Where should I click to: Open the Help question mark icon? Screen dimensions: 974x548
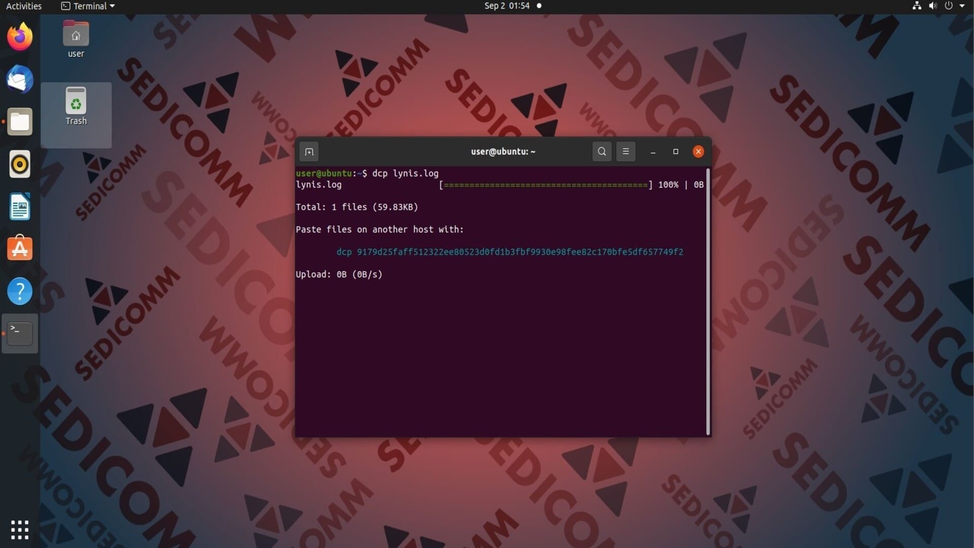click(x=20, y=291)
